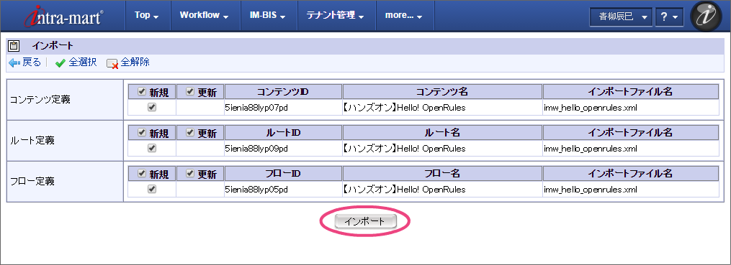Click the import file name in コンテンツ定義 row
Viewport: 731px width, 265px height.
(x=591, y=108)
